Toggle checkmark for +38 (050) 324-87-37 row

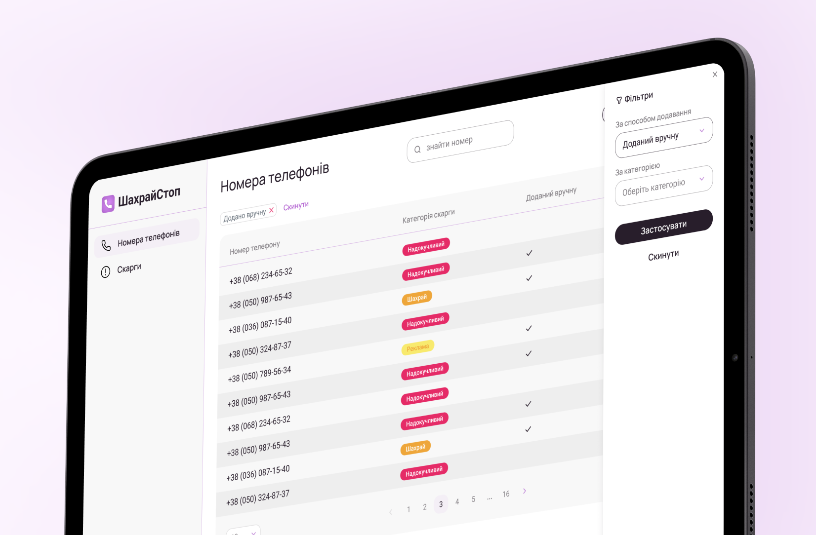(x=529, y=329)
